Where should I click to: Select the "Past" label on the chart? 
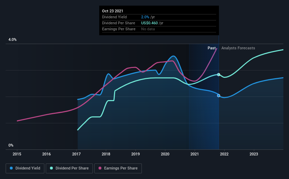click(x=212, y=48)
